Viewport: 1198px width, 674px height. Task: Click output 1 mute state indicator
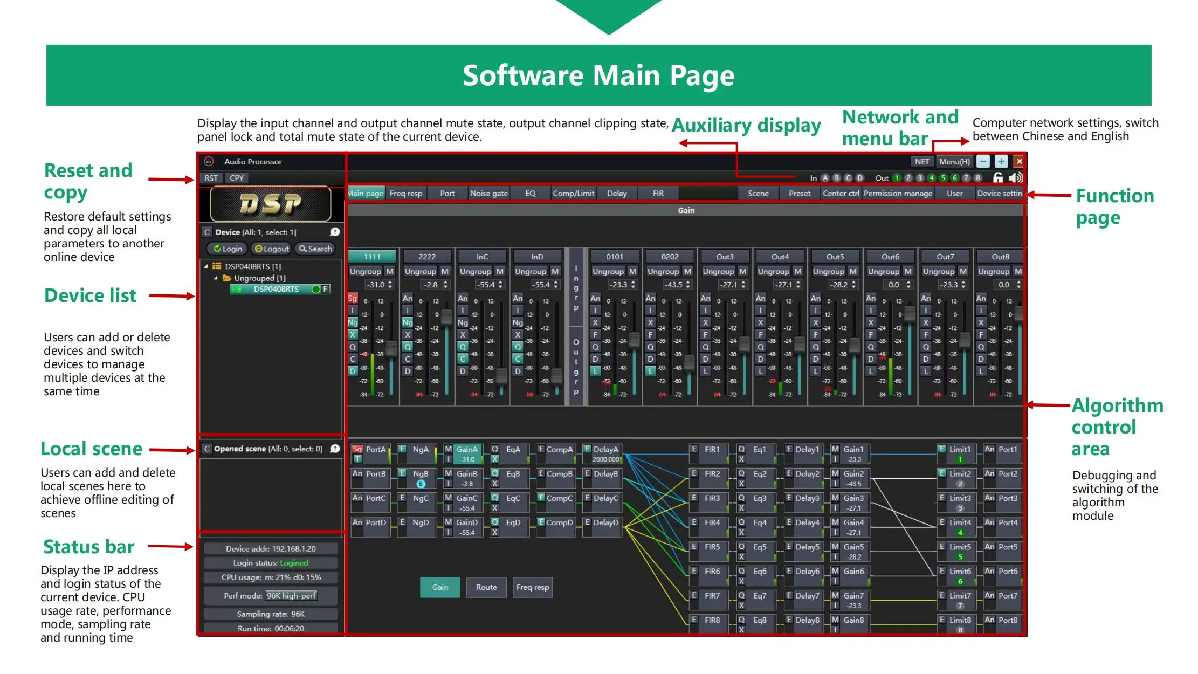tap(897, 177)
